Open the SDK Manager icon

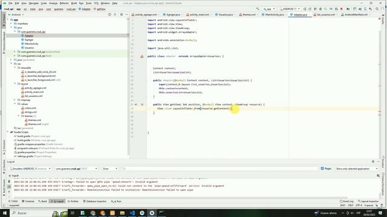[371, 9]
